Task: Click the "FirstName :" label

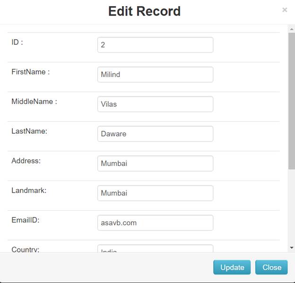Action: (31, 72)
